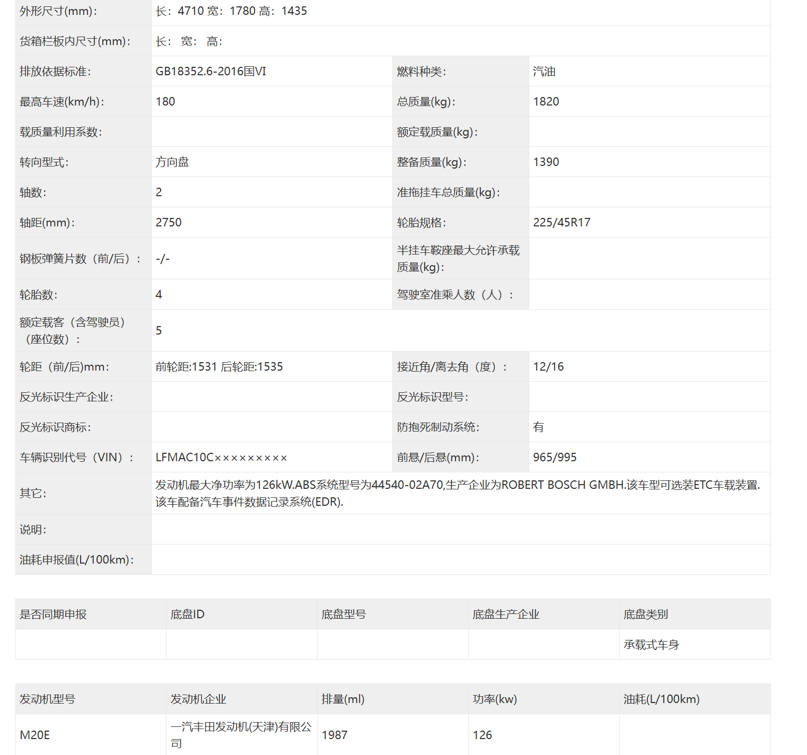Image resolution: width=807 pixels, height=755 pixels.
Task: Click the 轮胎规格 label
Action: [x=422, y=222]
